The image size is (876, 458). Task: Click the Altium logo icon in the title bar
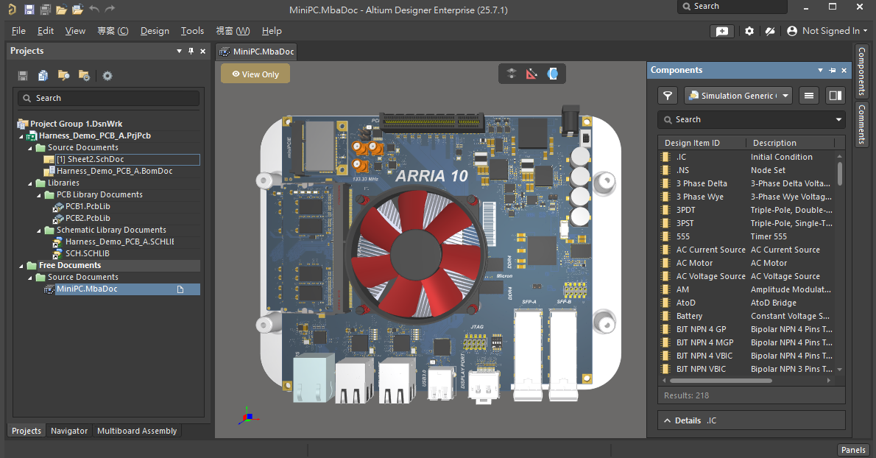(x=12, y=10)
